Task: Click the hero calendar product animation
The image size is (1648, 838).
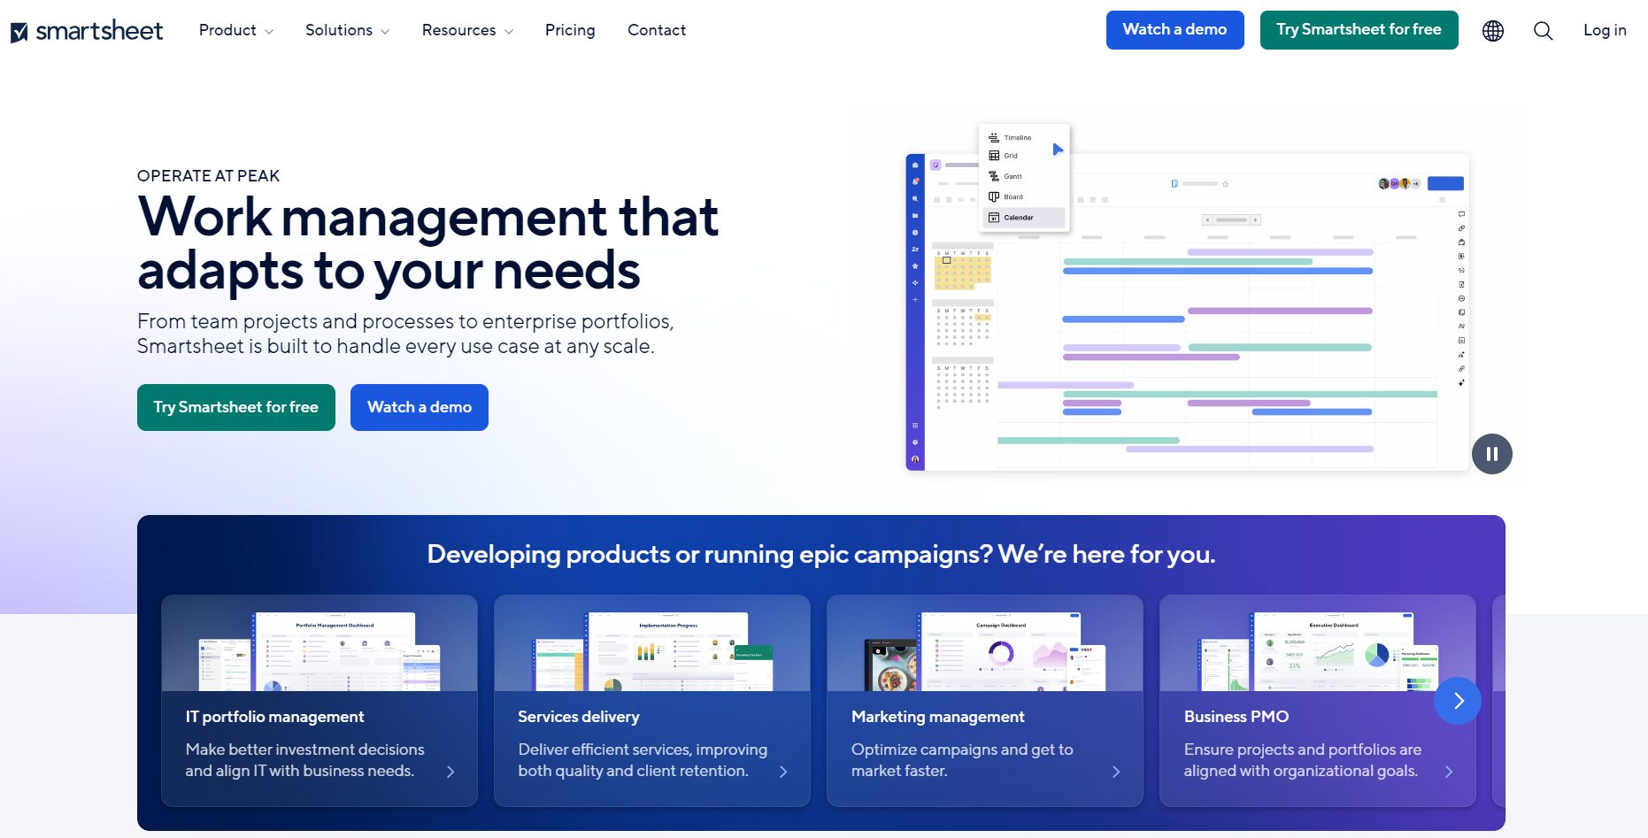Action: pyautogui.click(x=1187, y=297)
